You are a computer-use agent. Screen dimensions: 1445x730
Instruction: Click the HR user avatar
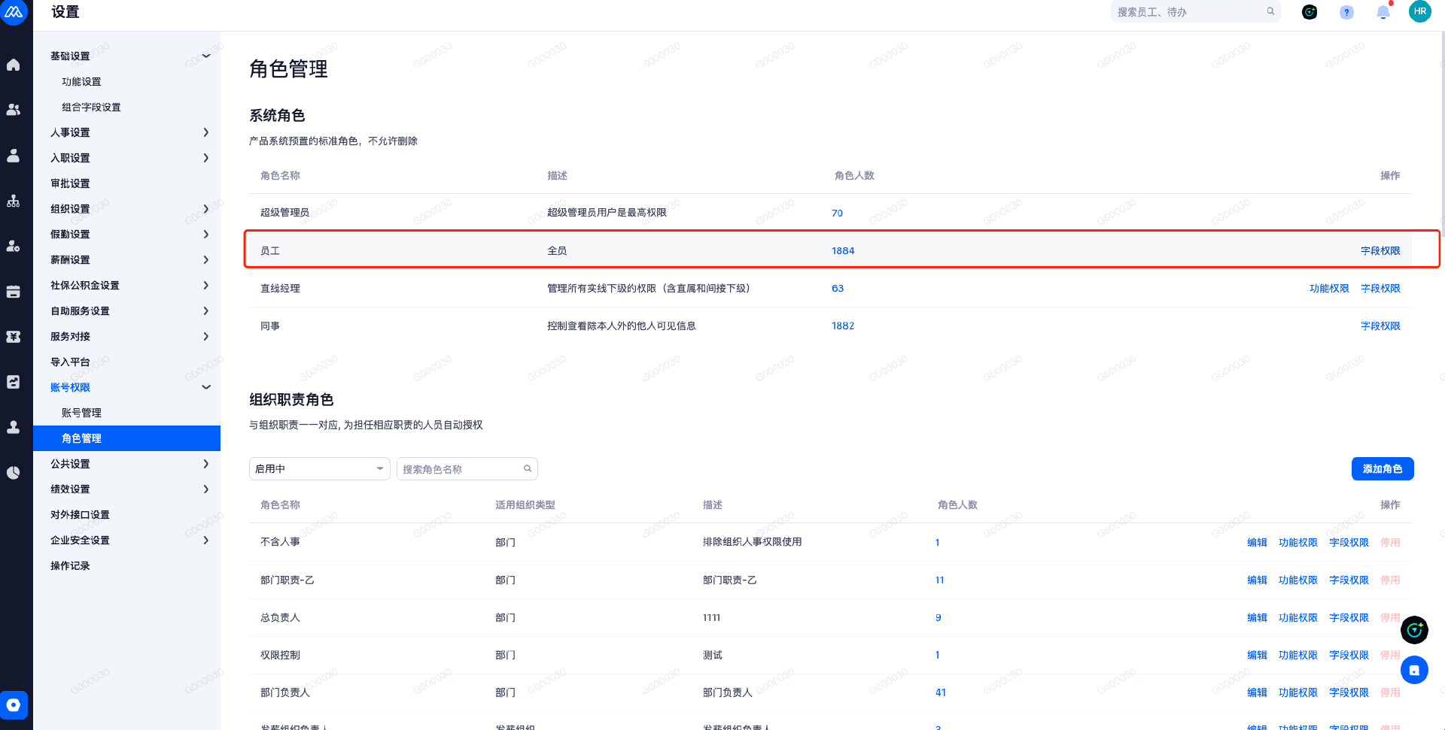click(x=1419, y=12)
